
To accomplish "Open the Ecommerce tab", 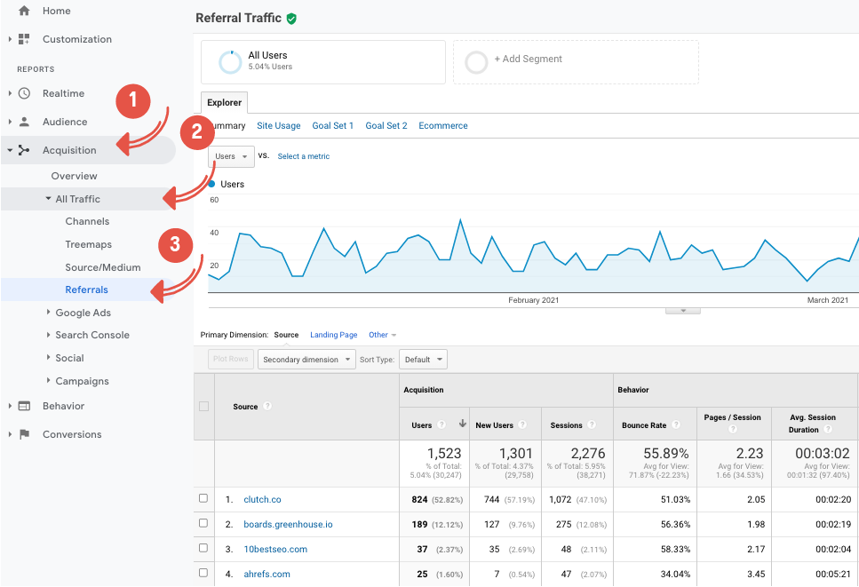I will coord(442,126).
